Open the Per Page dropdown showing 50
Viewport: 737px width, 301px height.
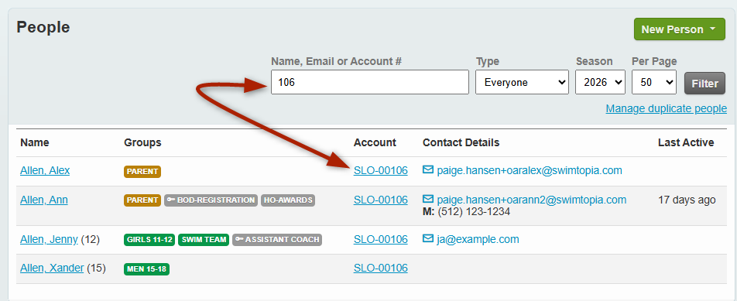(654, 82)
